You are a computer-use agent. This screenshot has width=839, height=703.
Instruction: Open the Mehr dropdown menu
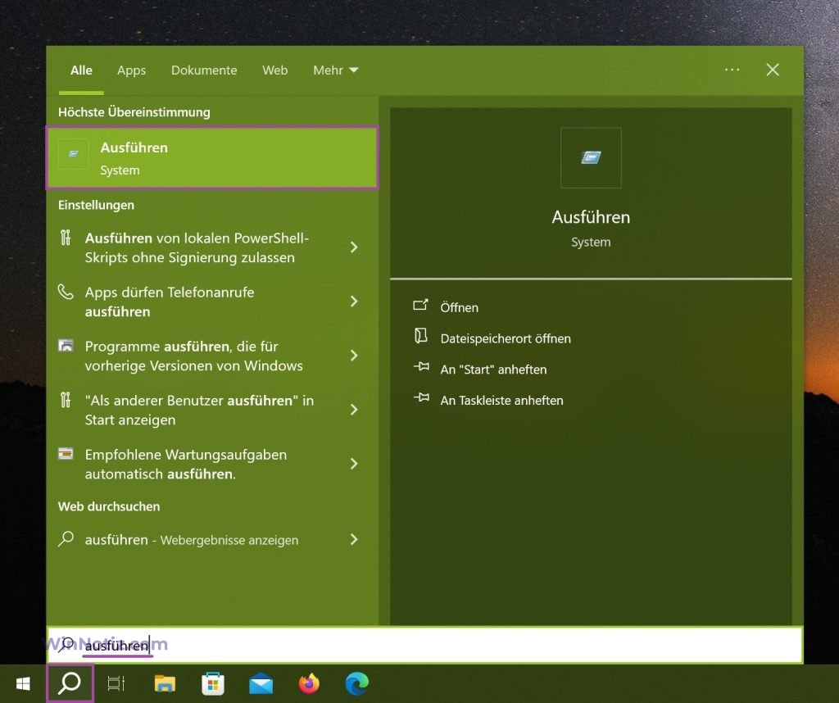coord(335,70)
